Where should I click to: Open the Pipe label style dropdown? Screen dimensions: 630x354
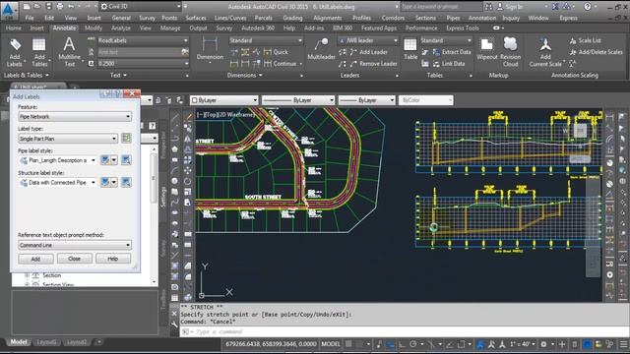(x=57, y=160)
